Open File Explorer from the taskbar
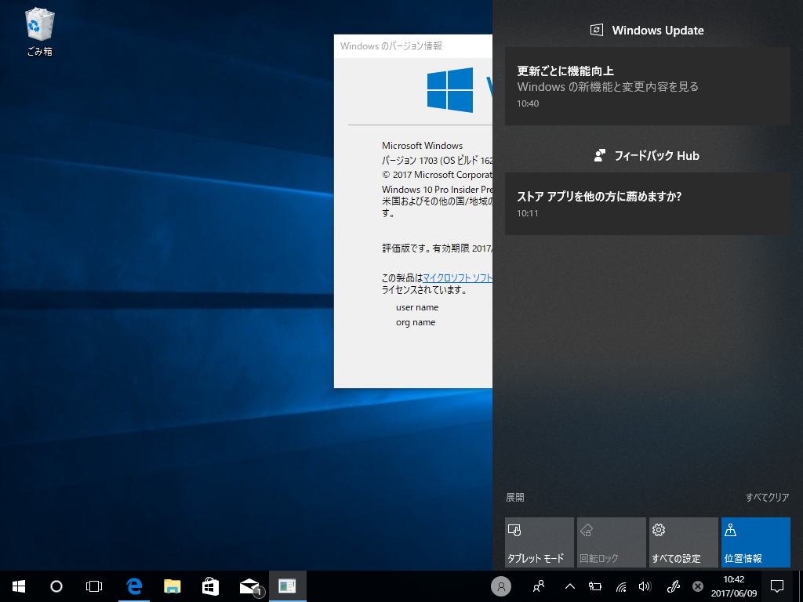Image resolution: width=803 pixels, height=602 pixels. [172, 586]
